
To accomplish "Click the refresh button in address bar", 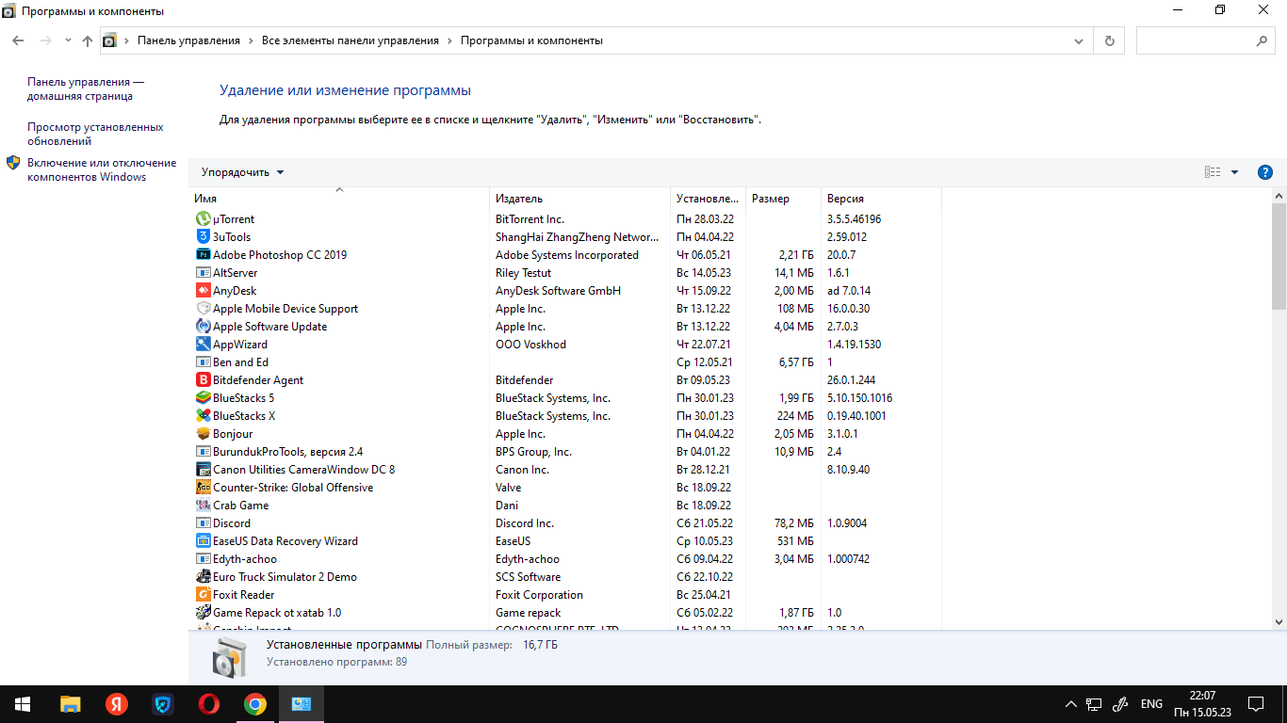I will coord(1109,40).
